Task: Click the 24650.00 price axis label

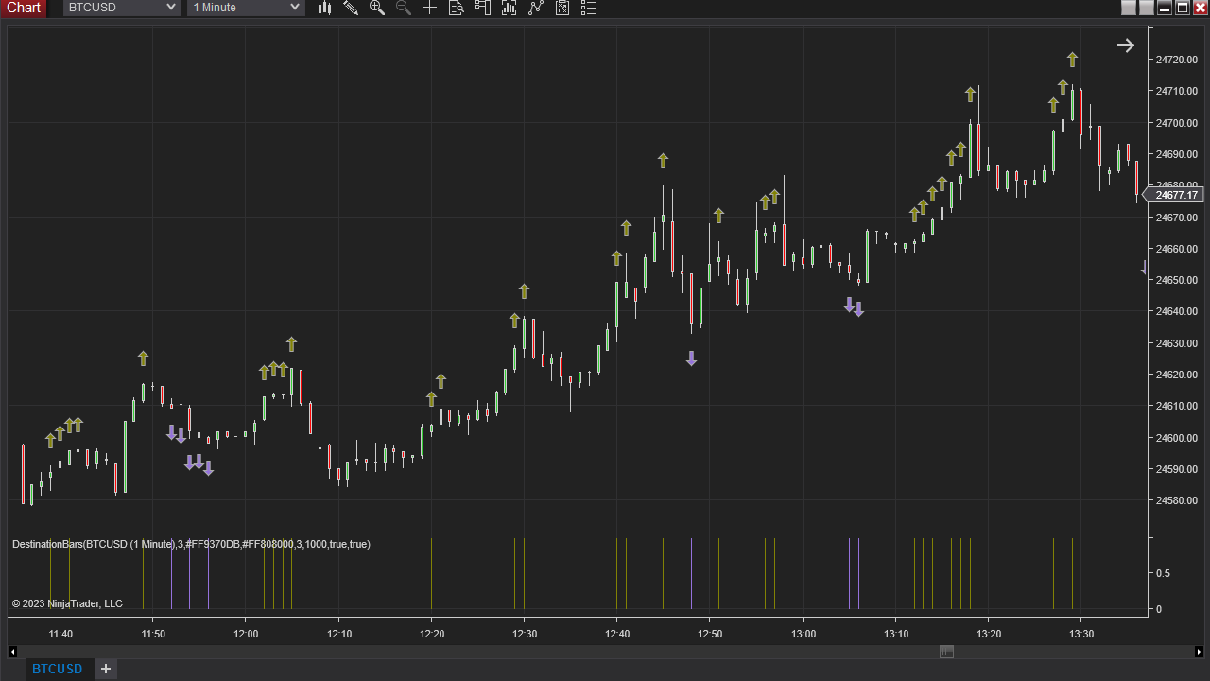Action: tap(1176, 280)
